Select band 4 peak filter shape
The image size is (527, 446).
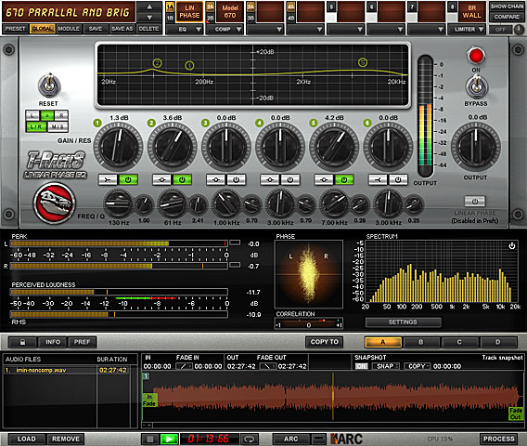tap(270, 179)
